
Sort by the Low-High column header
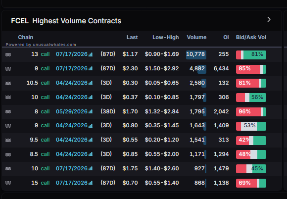[166, 37]
